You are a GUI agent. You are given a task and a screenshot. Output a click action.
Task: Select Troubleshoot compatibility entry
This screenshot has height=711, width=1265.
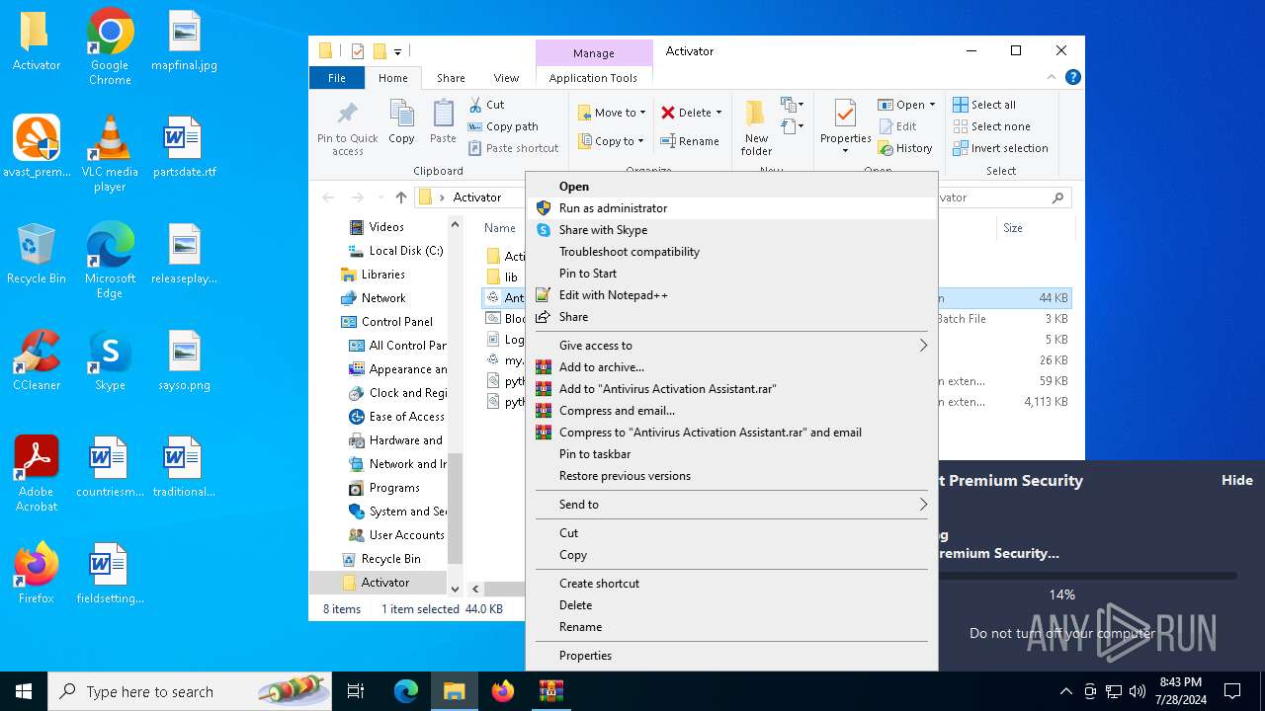pyautogui.click(x=731, y=252)
